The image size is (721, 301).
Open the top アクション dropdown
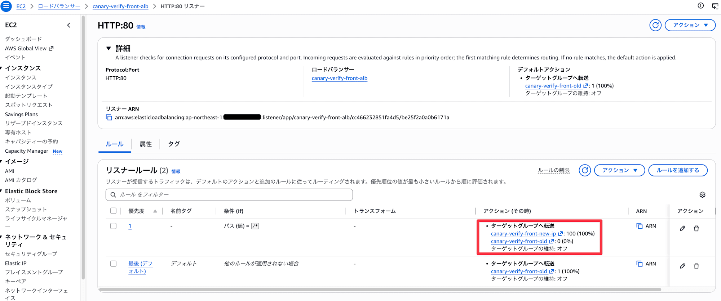(x=690, y=25)
